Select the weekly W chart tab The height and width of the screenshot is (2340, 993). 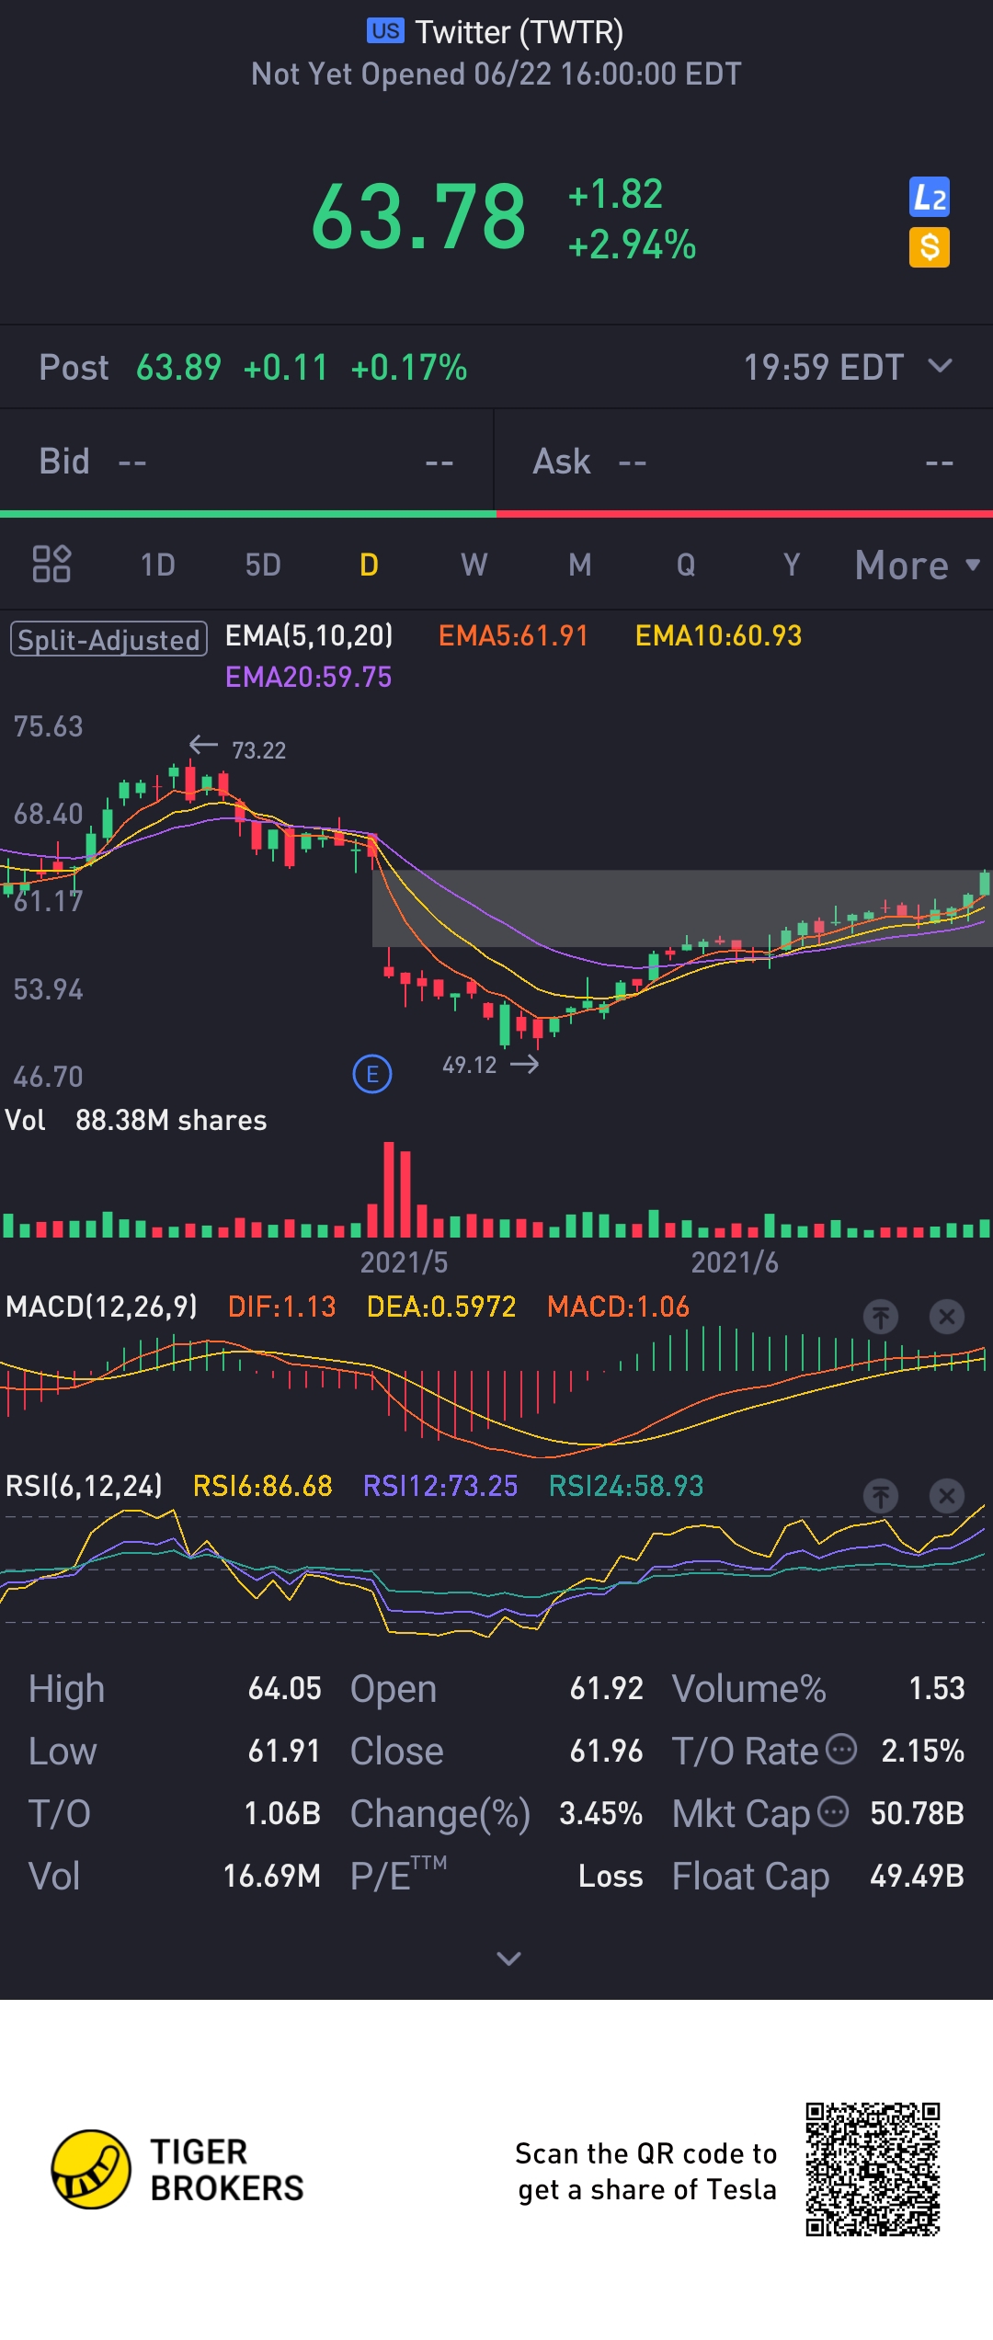tap(474, 565)
